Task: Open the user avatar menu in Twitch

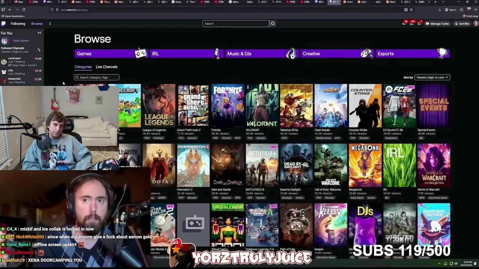Action: click(x=476, y=24)
